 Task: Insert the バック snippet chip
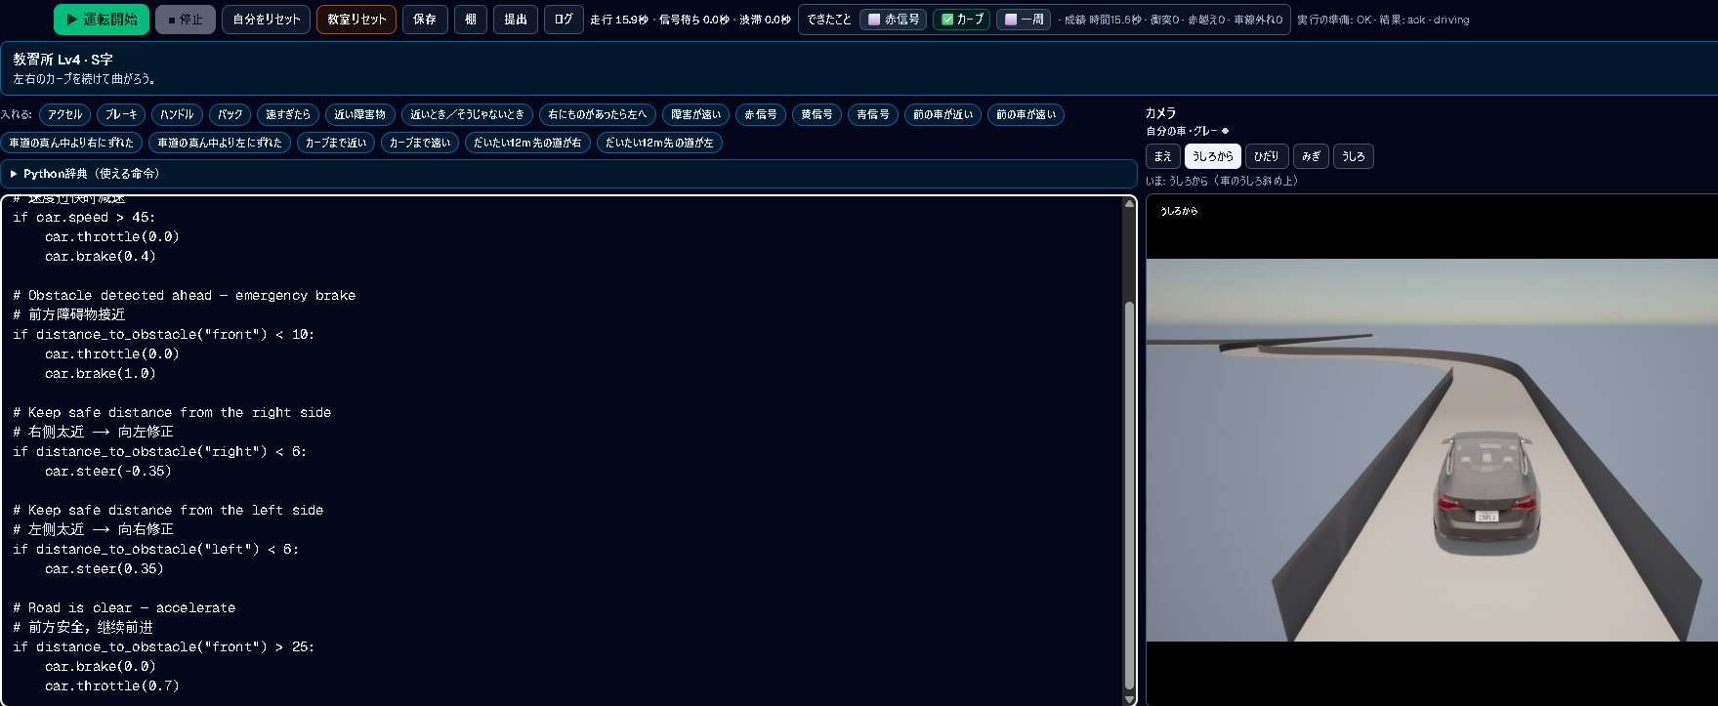(x=230, y=114)
